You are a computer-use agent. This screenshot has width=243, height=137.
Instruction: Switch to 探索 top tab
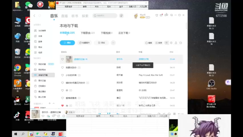tap(85, 16)
